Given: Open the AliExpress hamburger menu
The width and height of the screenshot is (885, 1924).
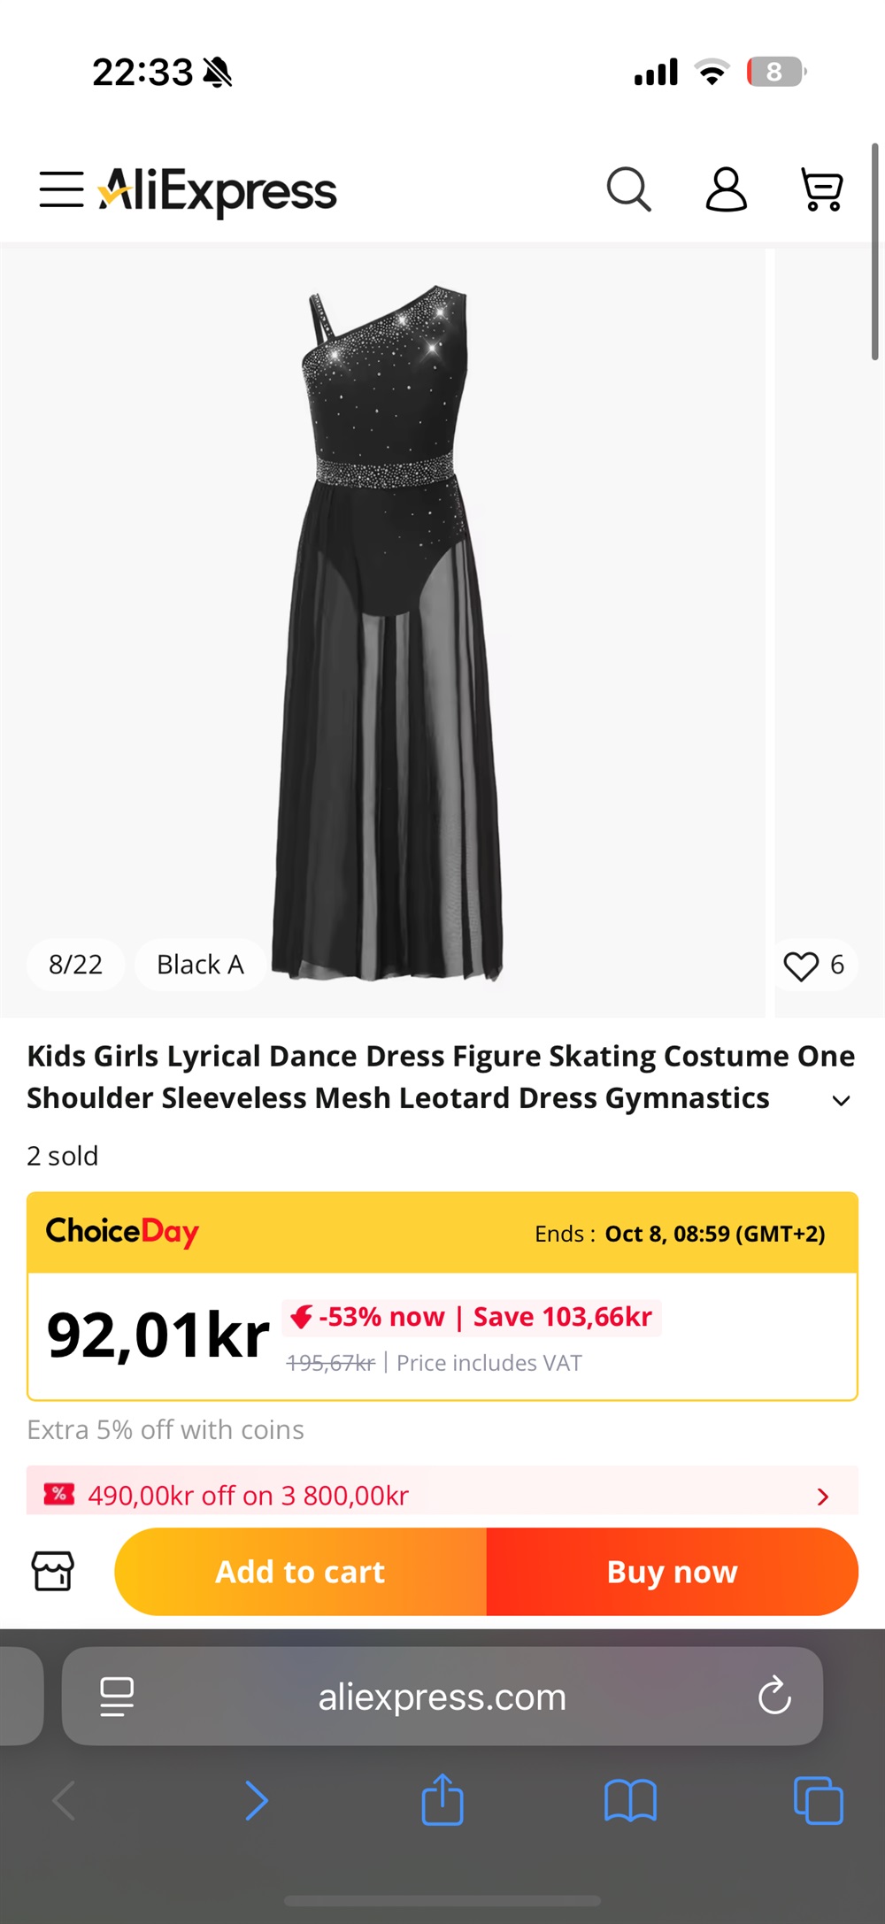Looking at the screenshot, I should pyautogui.click(x=61, y=189).
